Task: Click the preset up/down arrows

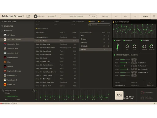Action: click(x=89, y=16)
